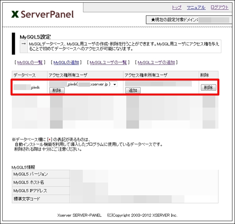Open the マニュアル link
Image resolution: width=235 pixels, height=224 pixels.
(x=196, y=7)
